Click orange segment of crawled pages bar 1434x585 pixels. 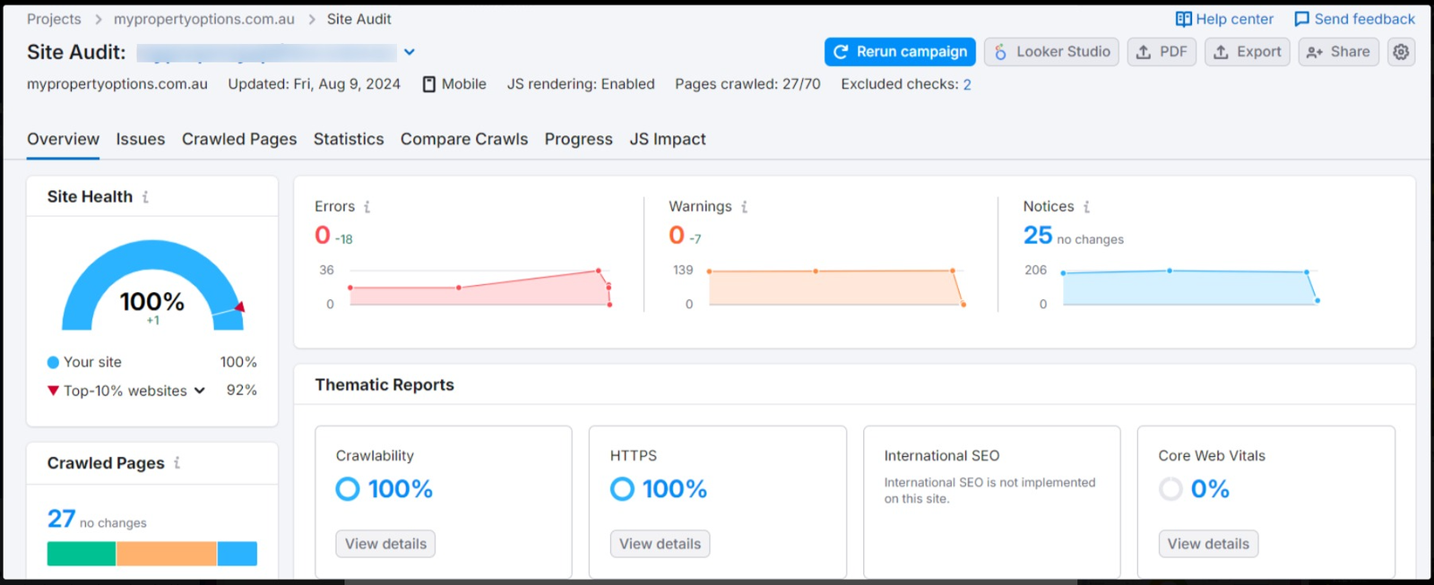point(167,554)
